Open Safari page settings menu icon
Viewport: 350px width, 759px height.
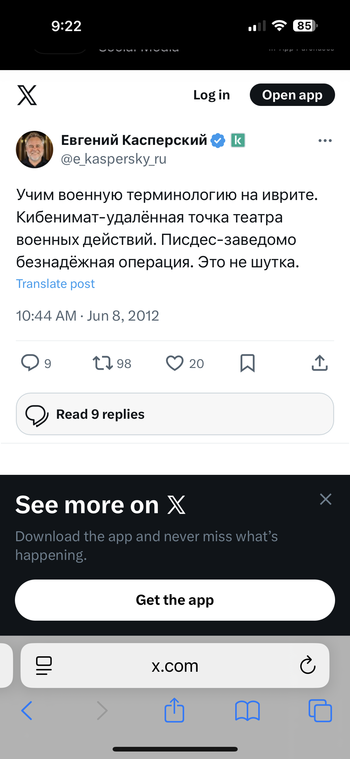[44, 666]
